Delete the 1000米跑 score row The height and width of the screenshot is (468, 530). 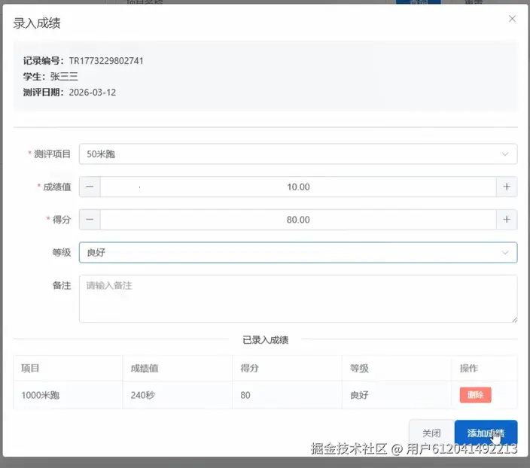tap(475, 395)
